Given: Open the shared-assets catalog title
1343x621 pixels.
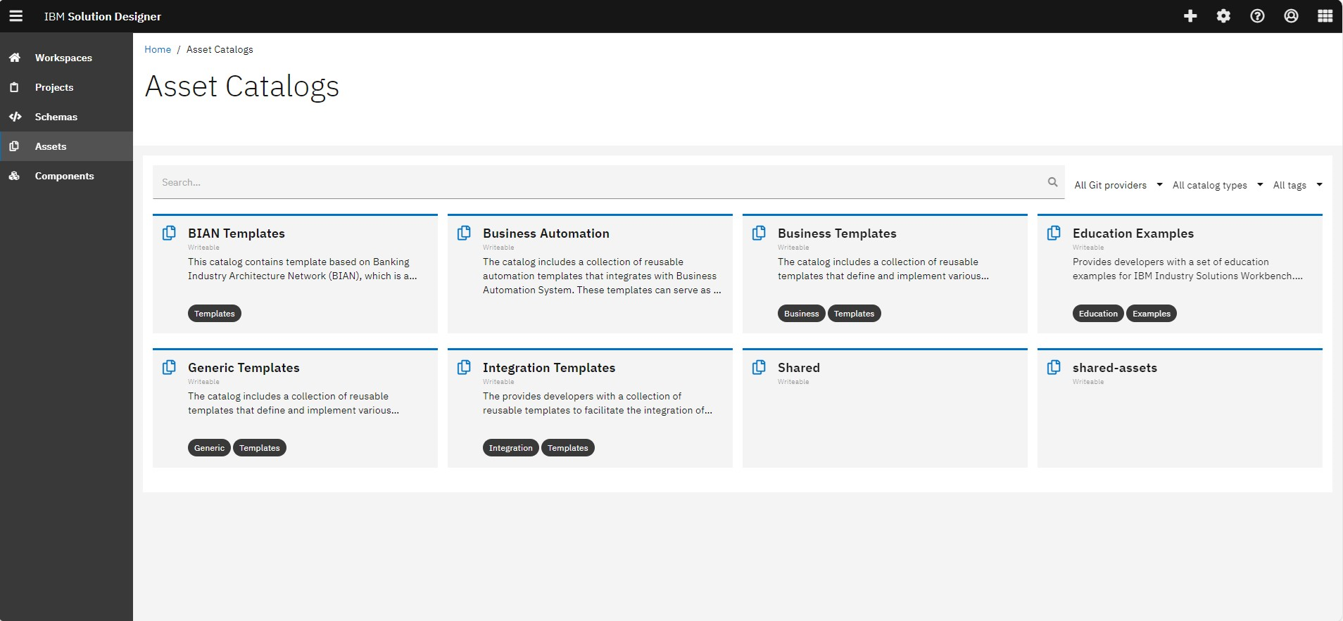Looking at the screenshot, I should point(1115,368).
